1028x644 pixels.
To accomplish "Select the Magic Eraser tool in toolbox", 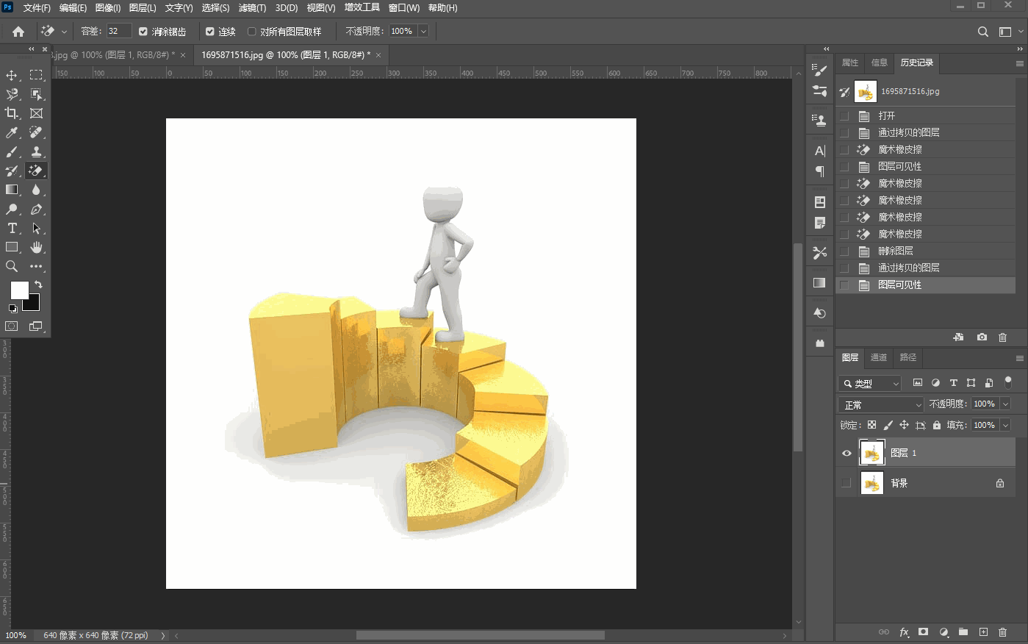I will [36, 171].
